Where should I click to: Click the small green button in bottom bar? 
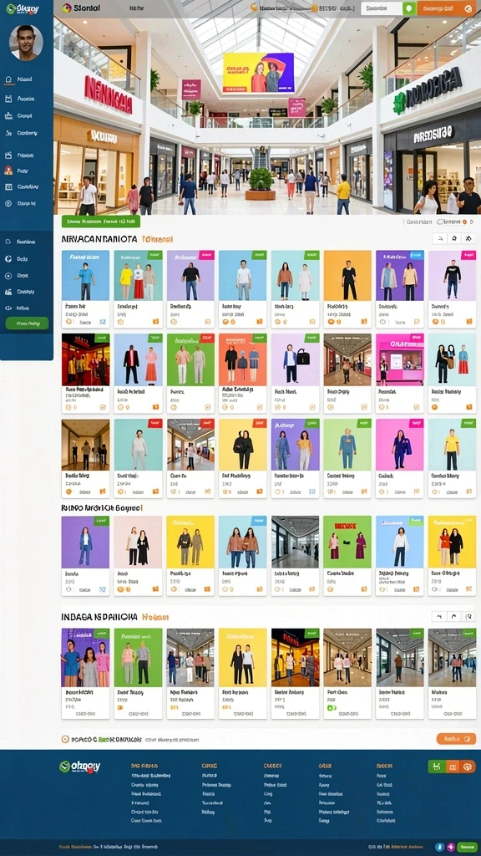466,847
